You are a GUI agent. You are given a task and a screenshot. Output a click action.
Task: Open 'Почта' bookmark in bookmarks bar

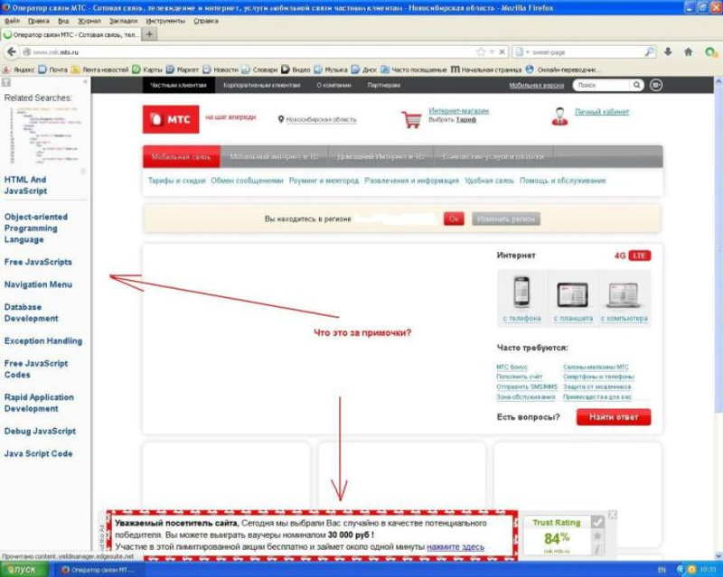point(53,70)
